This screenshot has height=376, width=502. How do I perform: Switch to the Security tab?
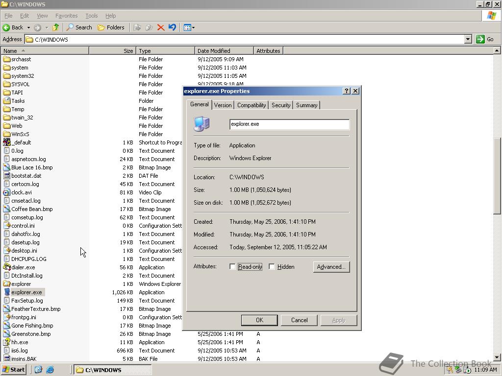[x=281, y=105]
